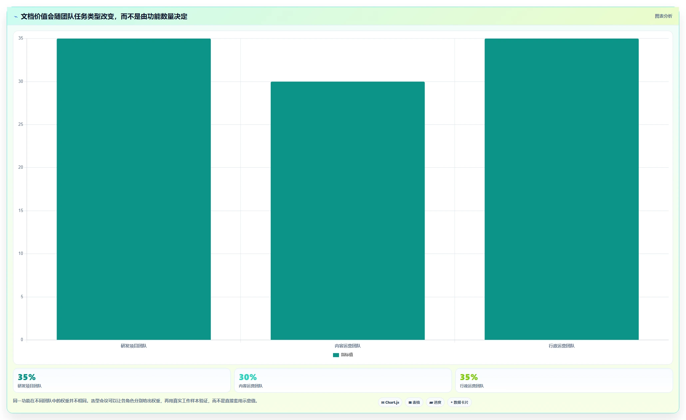
Task: Click the y-axis tick label 20
Action: point(21,167)
